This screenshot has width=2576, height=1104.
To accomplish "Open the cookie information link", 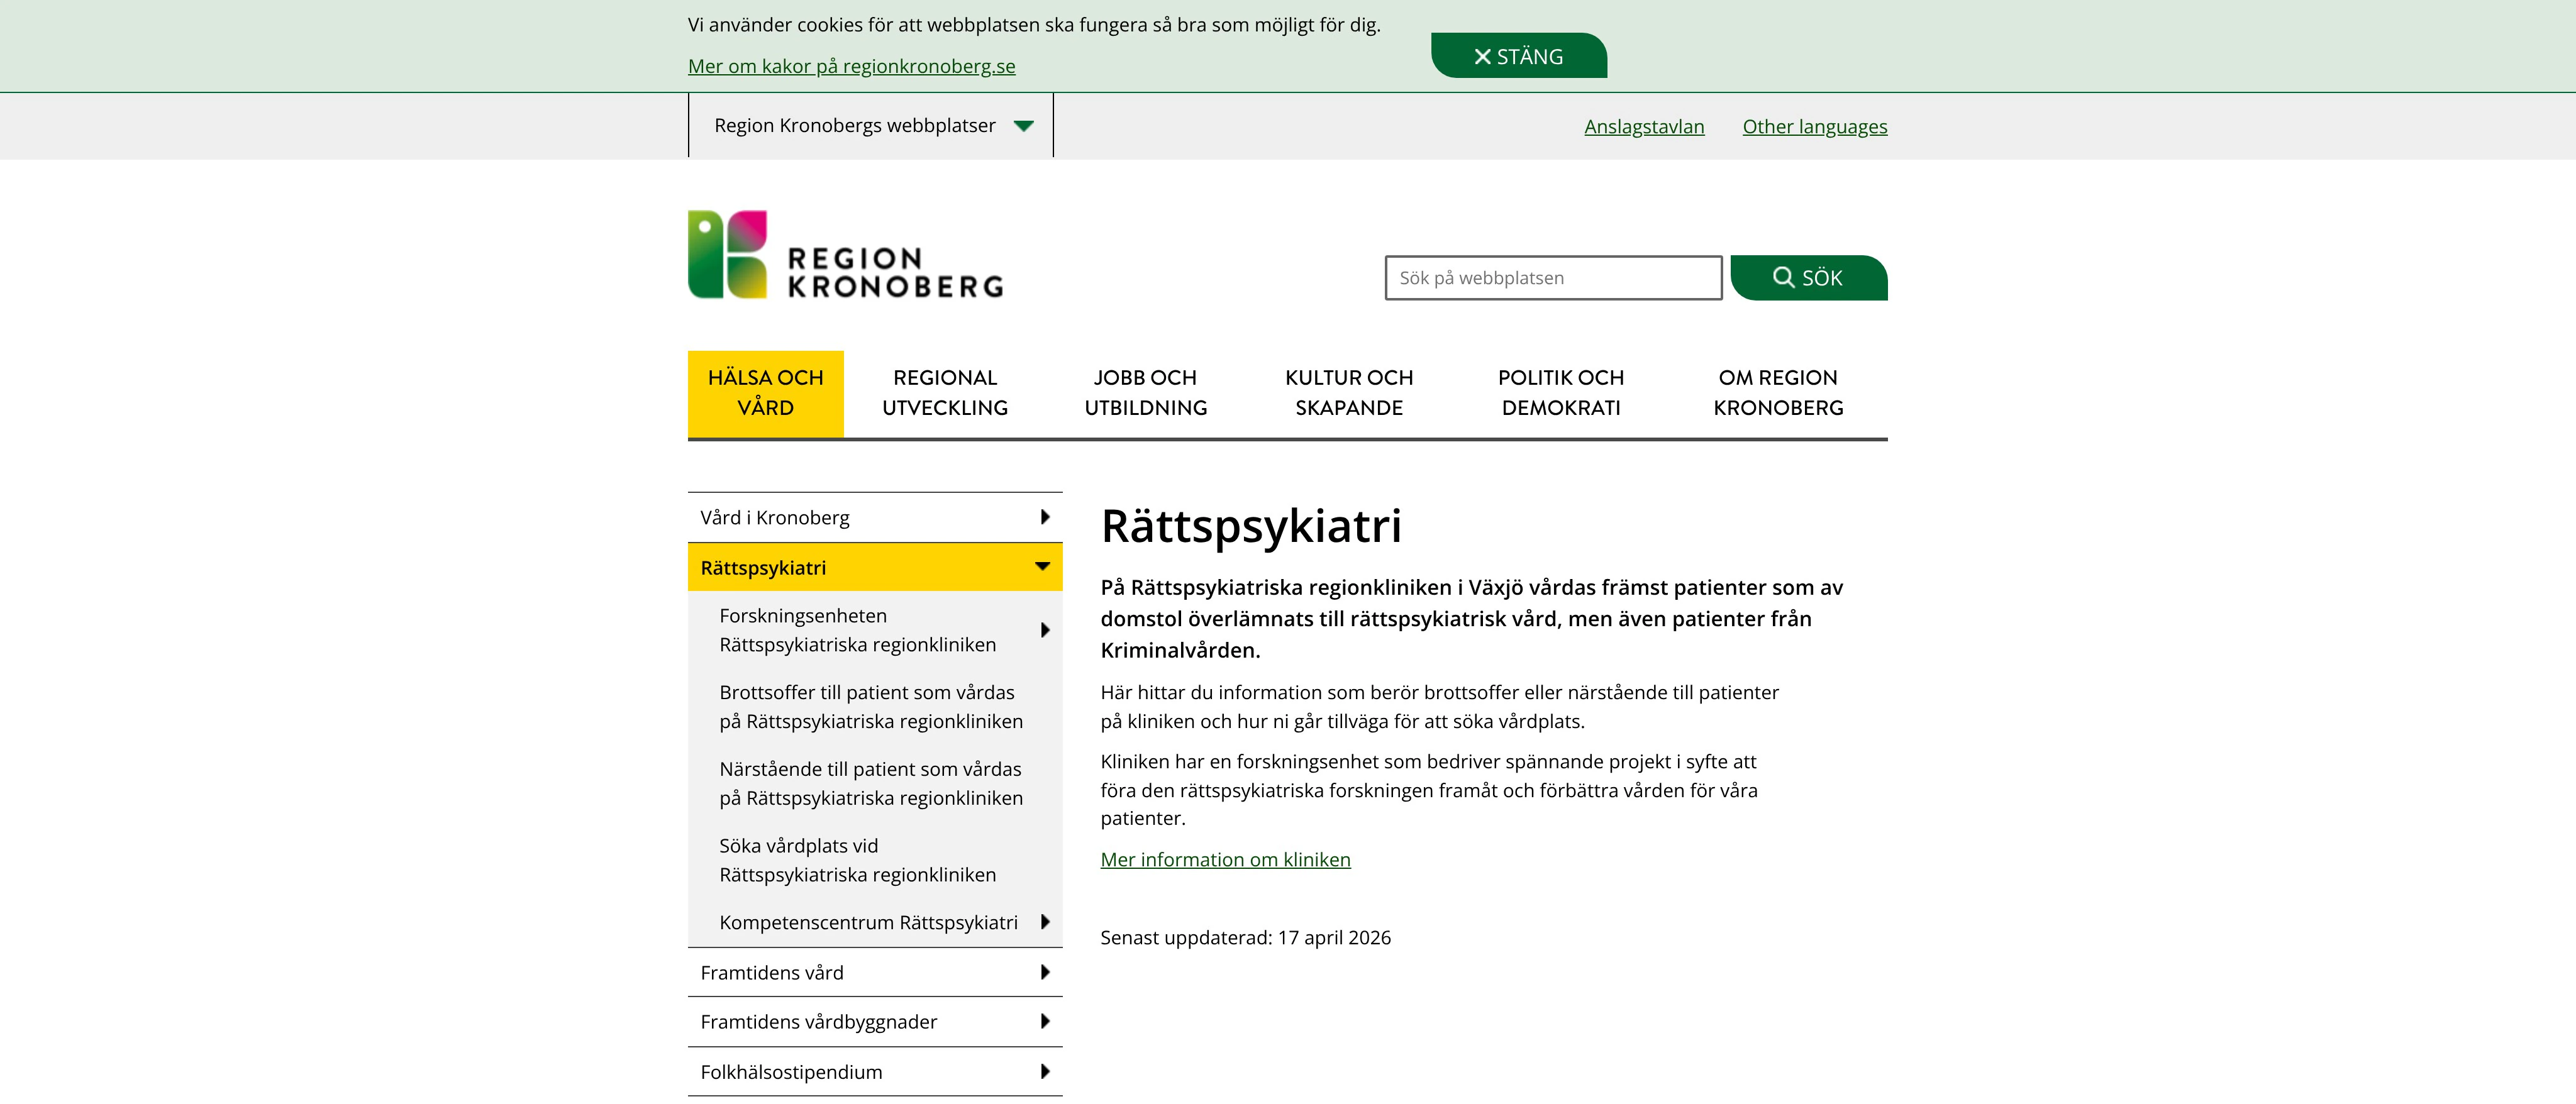I will click(851, 66).
